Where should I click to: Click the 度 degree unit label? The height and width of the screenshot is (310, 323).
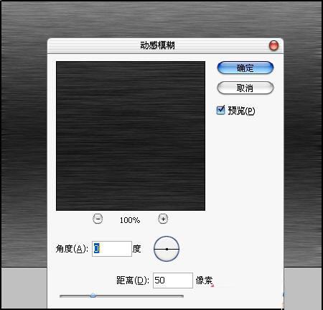pos(136,249)
